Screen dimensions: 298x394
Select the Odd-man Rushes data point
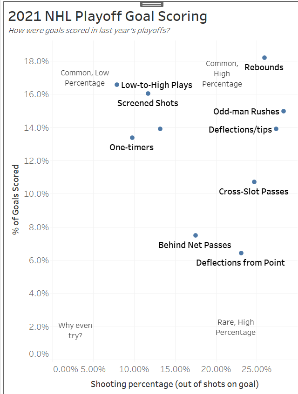(284, 111)
